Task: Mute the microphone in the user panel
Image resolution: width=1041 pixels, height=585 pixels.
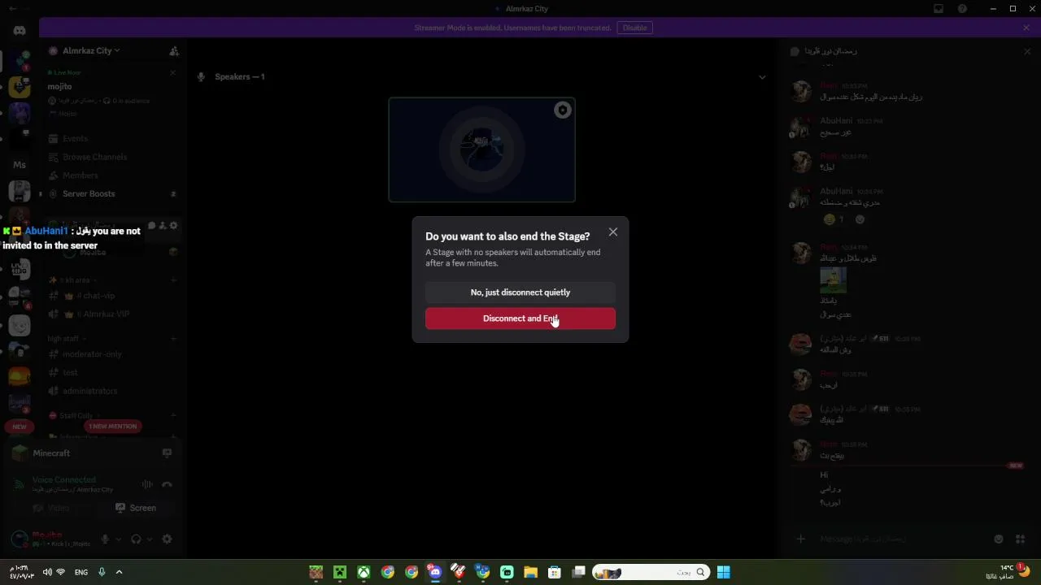Action: tap(105, 539)
